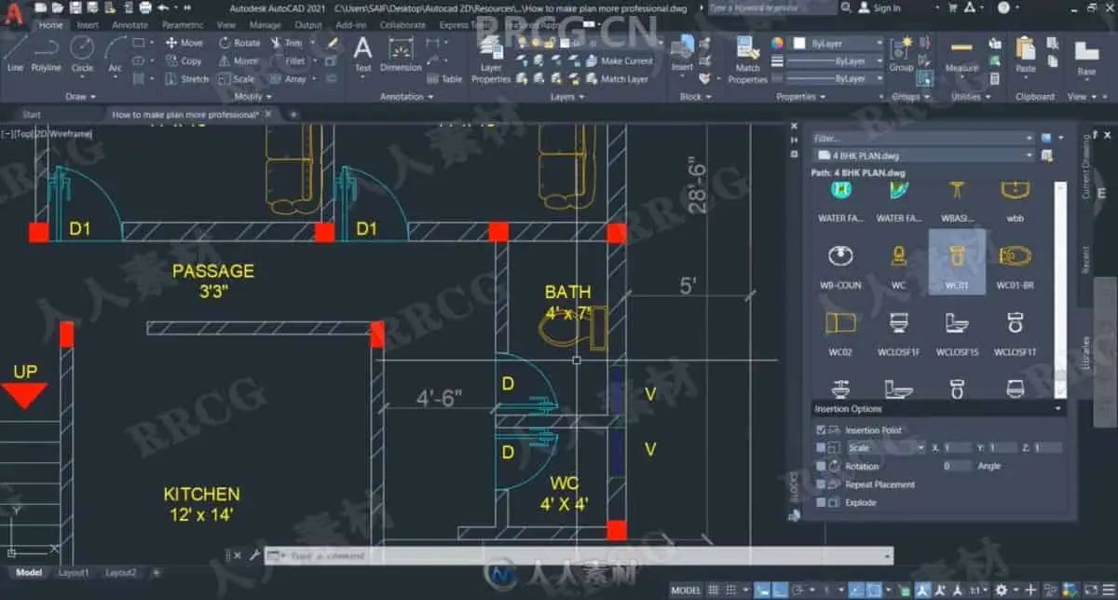This screenshot has width=1118, height=600.
Task: Select the WB-COUN block thumbnail
Action: (839, 262)
